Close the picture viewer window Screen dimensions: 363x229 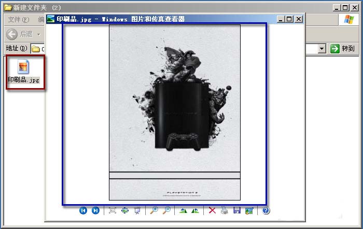[299, 19]
